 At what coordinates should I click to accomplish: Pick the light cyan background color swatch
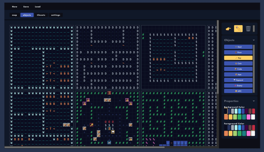pos(236,111)
